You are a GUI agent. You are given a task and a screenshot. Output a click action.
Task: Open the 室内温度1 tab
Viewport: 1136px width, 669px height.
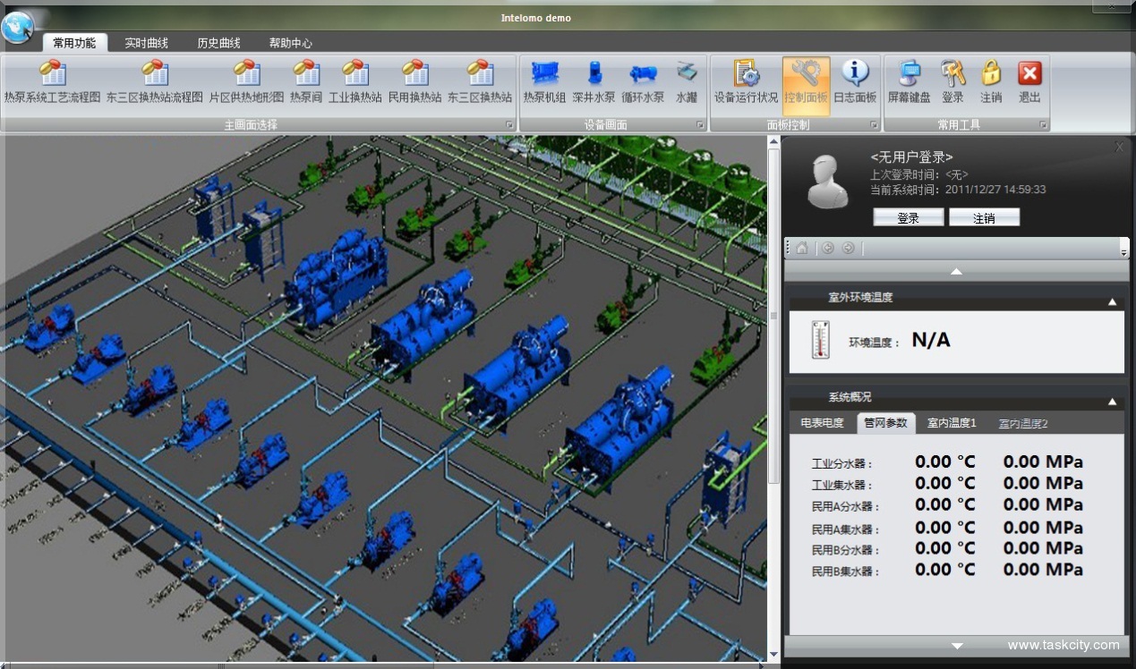[x=951, y=423]
